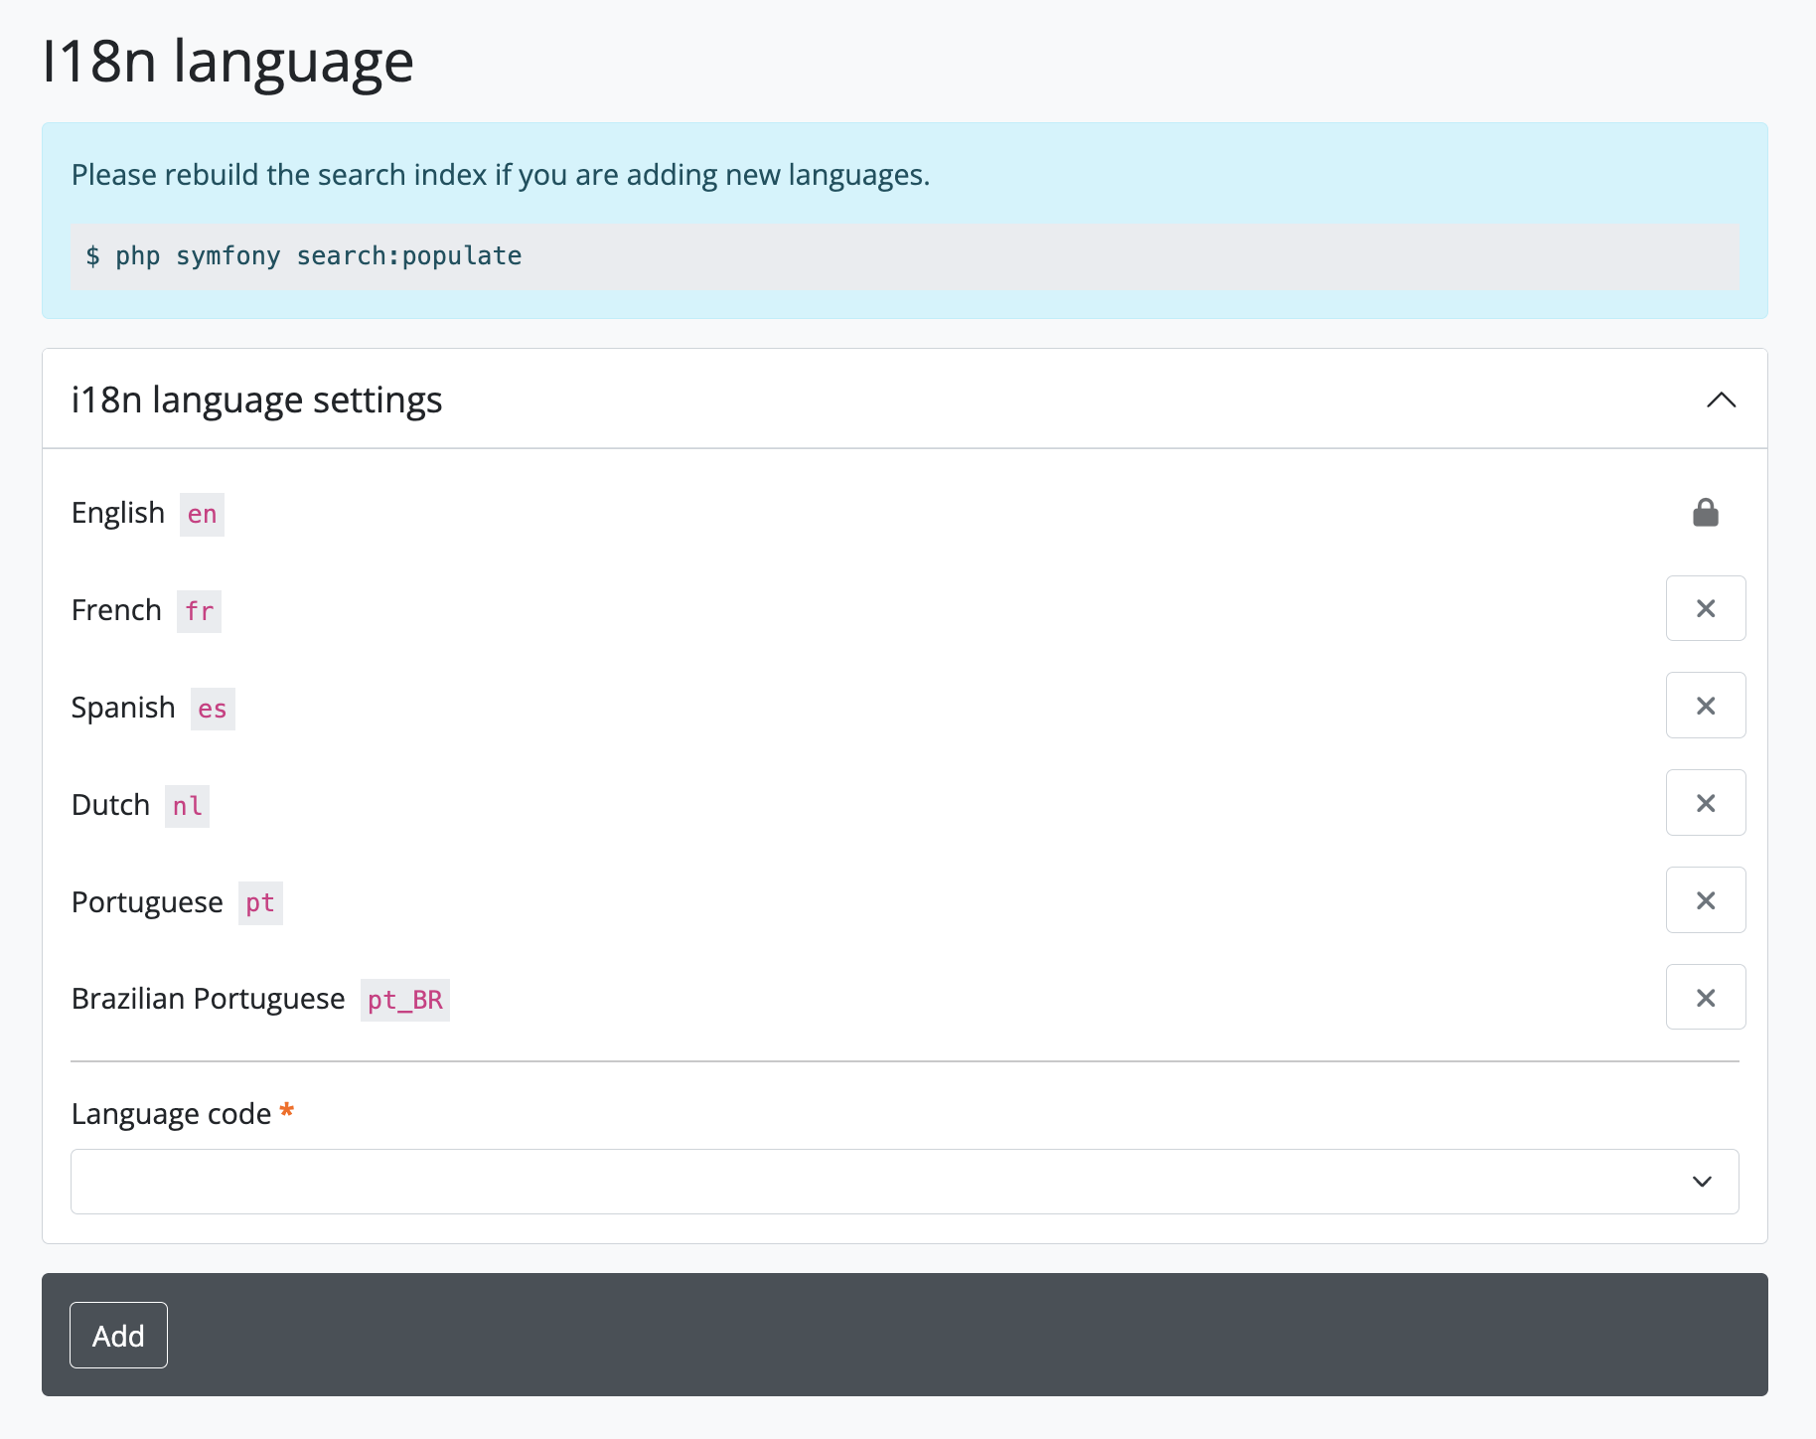Click the 'en' language code badge
This screenshot has height=1439, width=1816.
(202, 515)
